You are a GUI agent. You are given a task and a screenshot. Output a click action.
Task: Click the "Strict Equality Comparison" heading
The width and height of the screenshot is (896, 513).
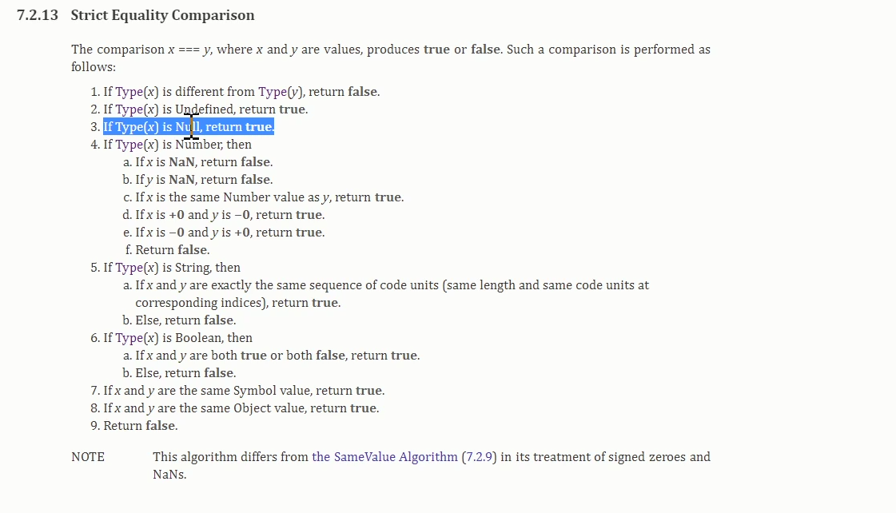(x=162, y=15)
